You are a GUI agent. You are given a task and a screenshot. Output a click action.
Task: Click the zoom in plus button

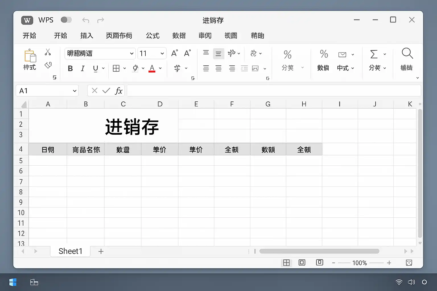[x=389, y=263]
